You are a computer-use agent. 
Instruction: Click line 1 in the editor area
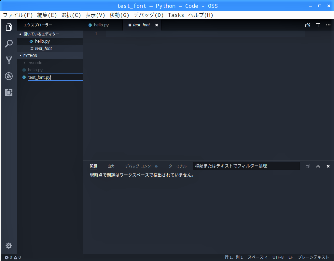tap(205, 34)
